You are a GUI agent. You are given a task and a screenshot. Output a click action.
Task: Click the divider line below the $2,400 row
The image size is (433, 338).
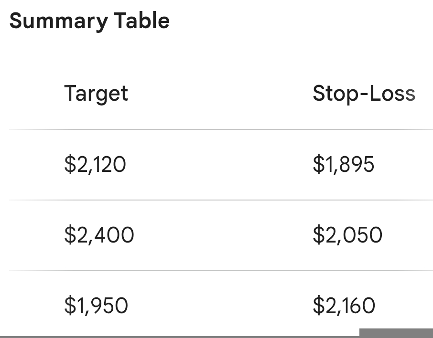pos(220,271)
